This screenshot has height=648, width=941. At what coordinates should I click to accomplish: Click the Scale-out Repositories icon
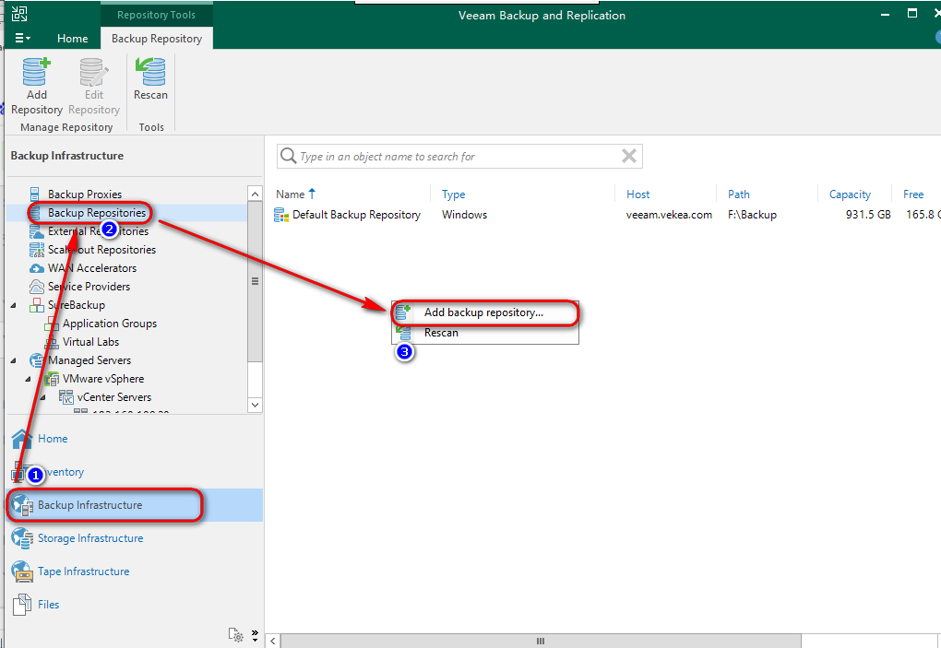(37, 250)
